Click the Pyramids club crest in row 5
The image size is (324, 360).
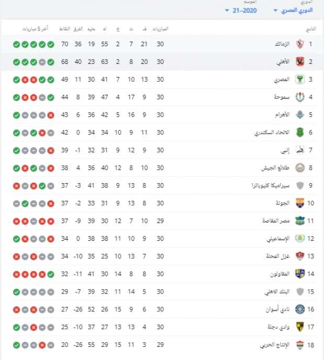[300, 115]
